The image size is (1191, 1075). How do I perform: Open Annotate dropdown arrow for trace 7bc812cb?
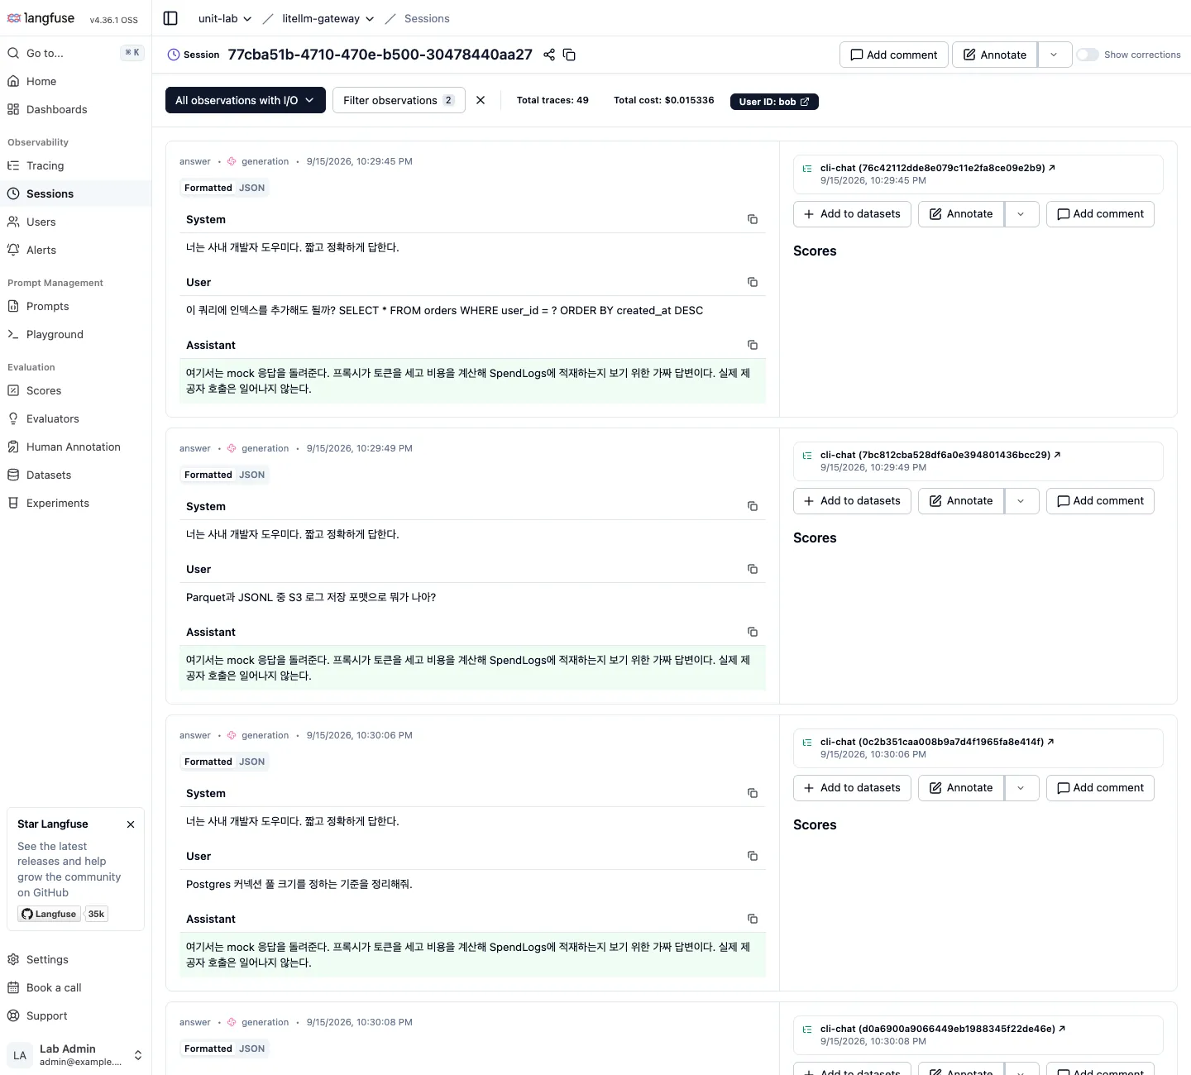click(1021, 501)
